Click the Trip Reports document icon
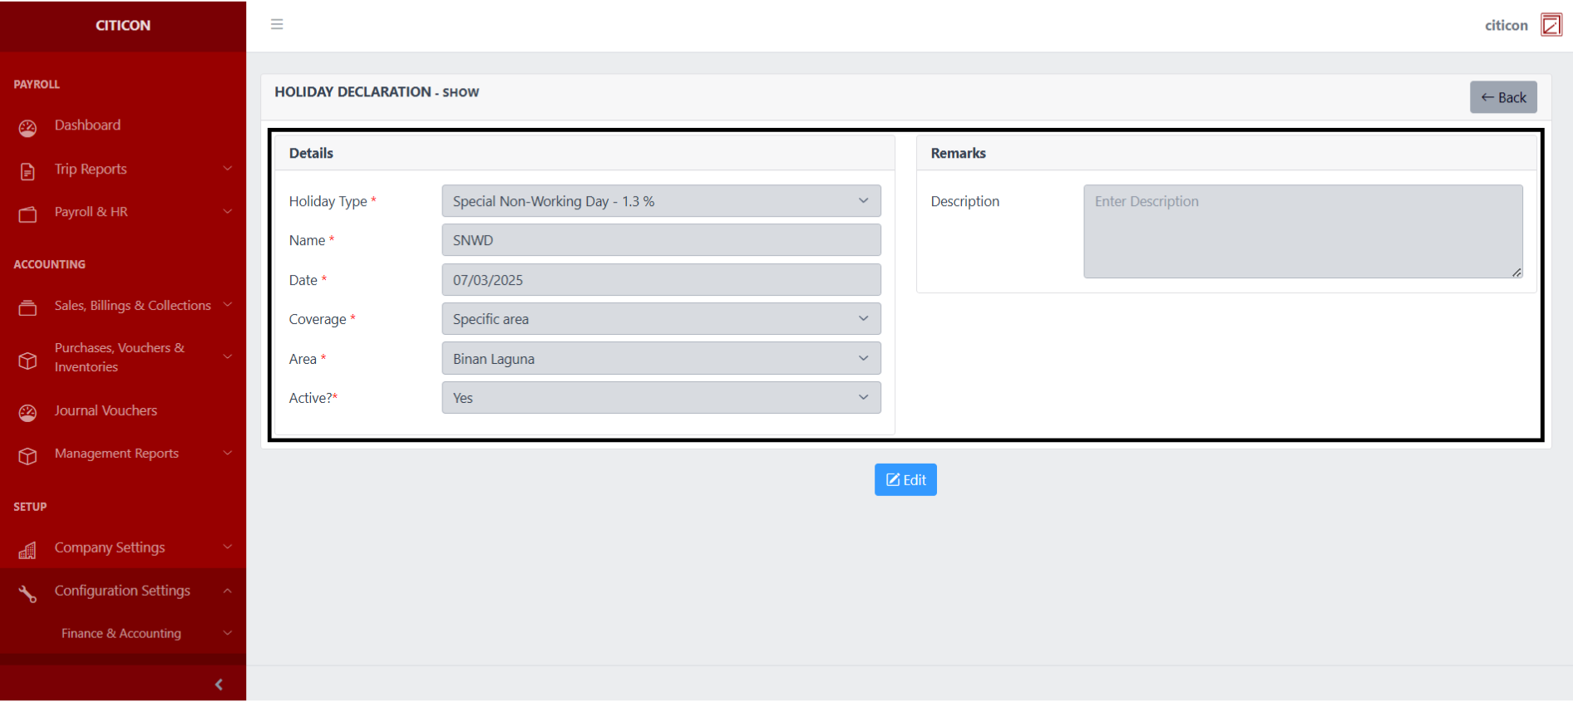Viewport: 1573px width, 702px height. coord(27,171)
